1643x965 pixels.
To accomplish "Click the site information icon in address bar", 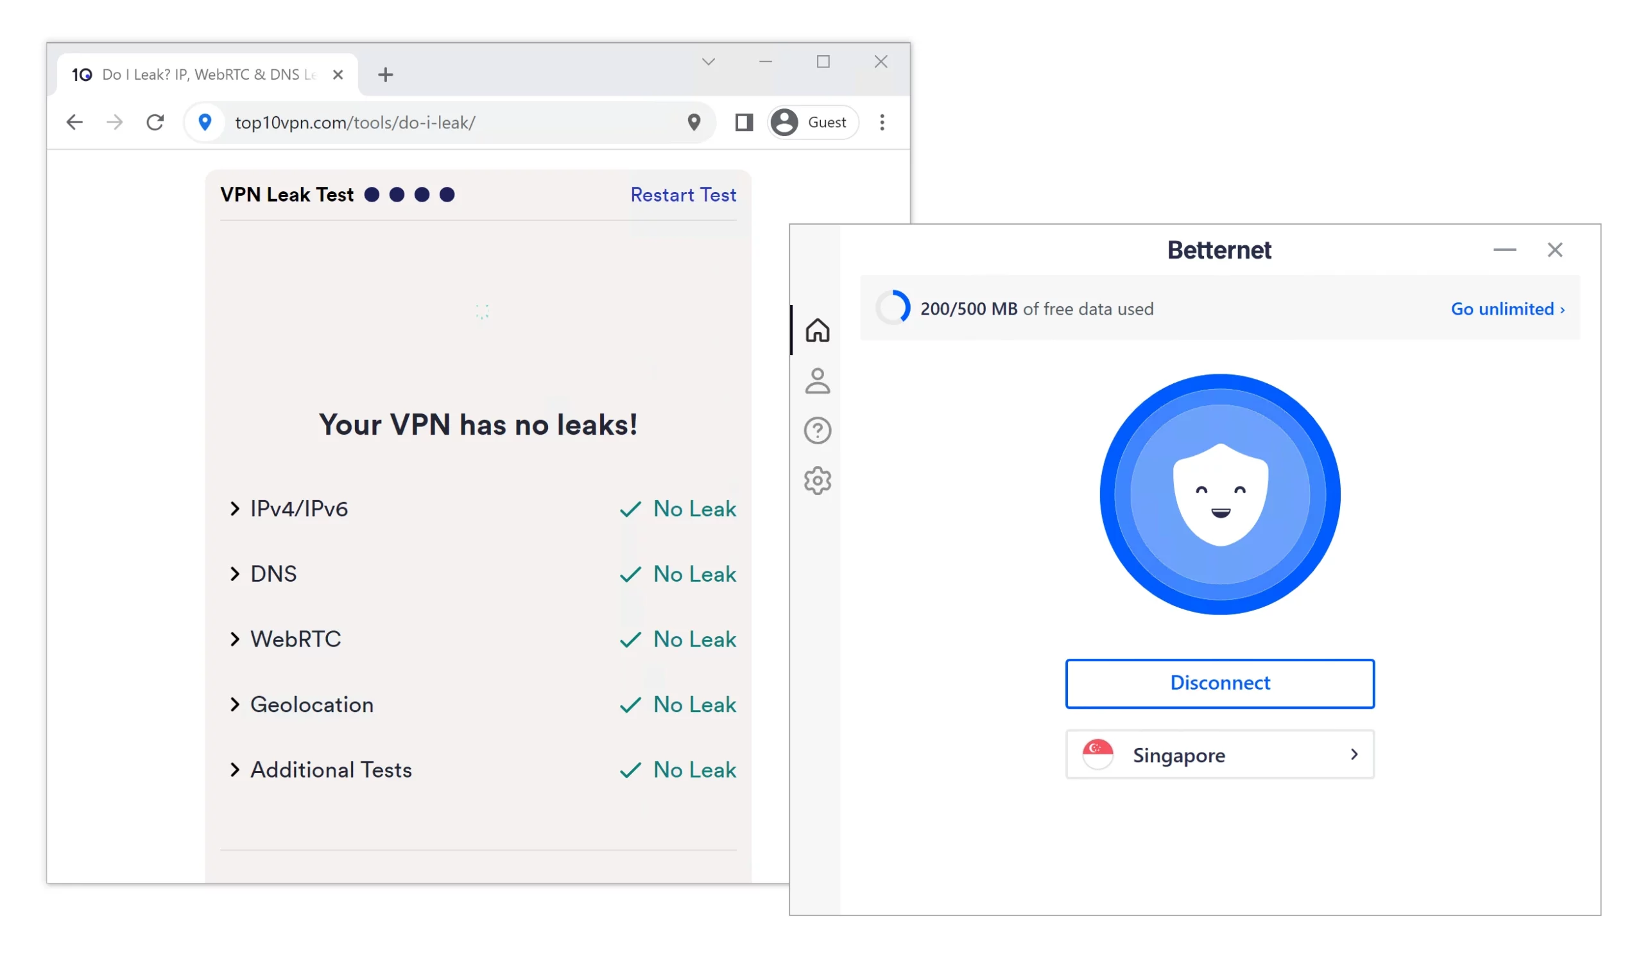I will (205, 122).
